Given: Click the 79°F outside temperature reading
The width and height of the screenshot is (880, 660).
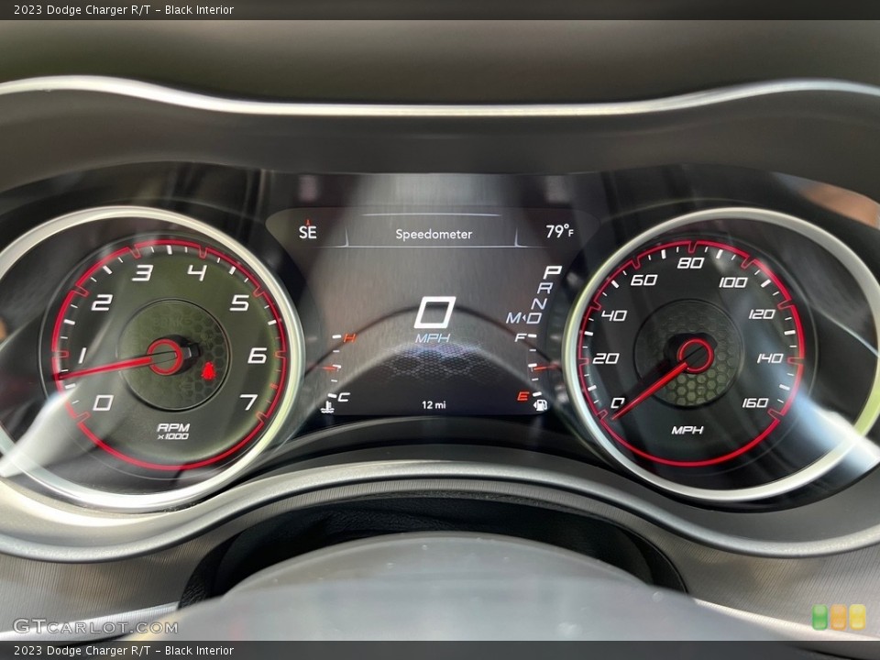Looking at the screenshot, I should (559, 231).
